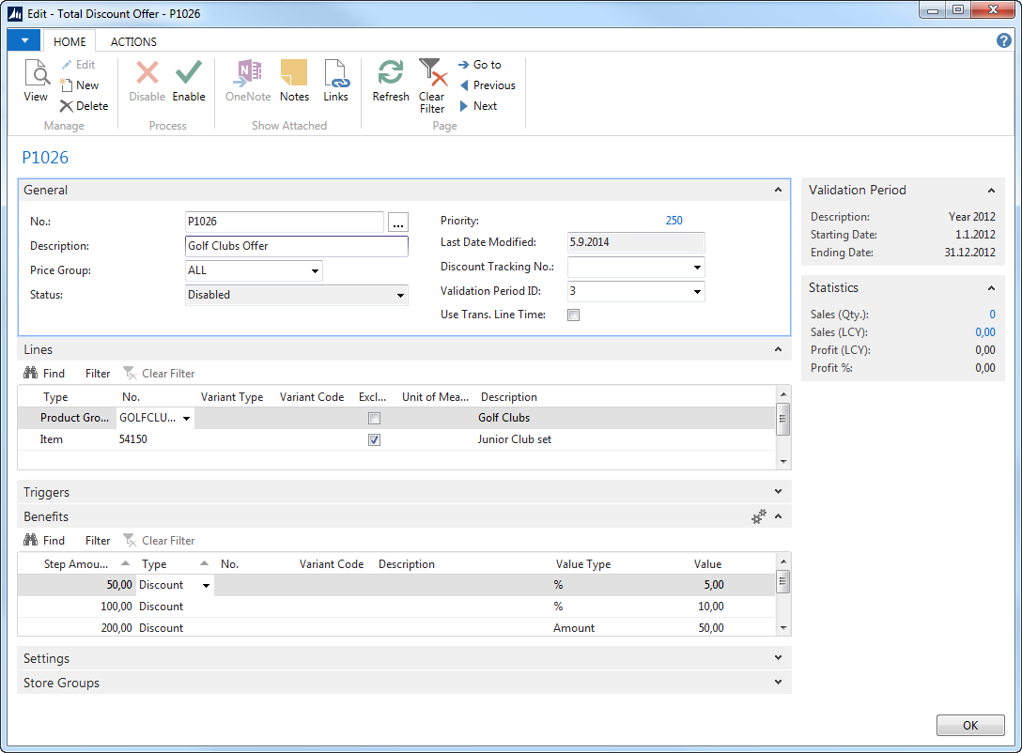Expand the Triggers section

click(x=778, y=492)
